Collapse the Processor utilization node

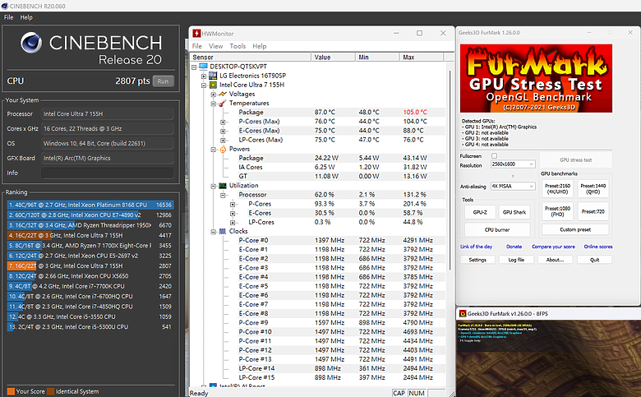pos(223,195)
